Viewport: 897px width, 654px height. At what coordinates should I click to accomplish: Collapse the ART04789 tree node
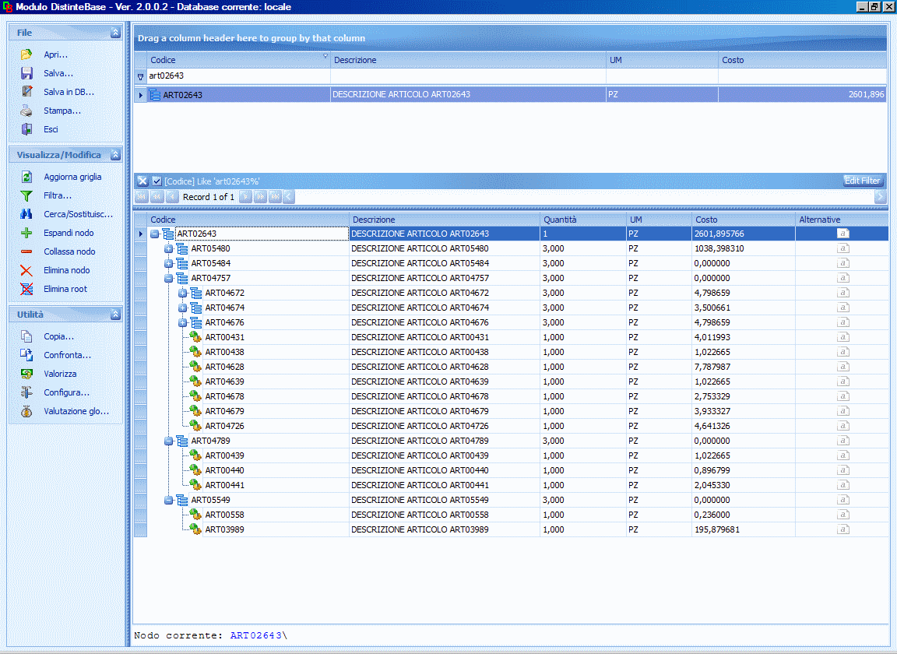tap(169, 441)
